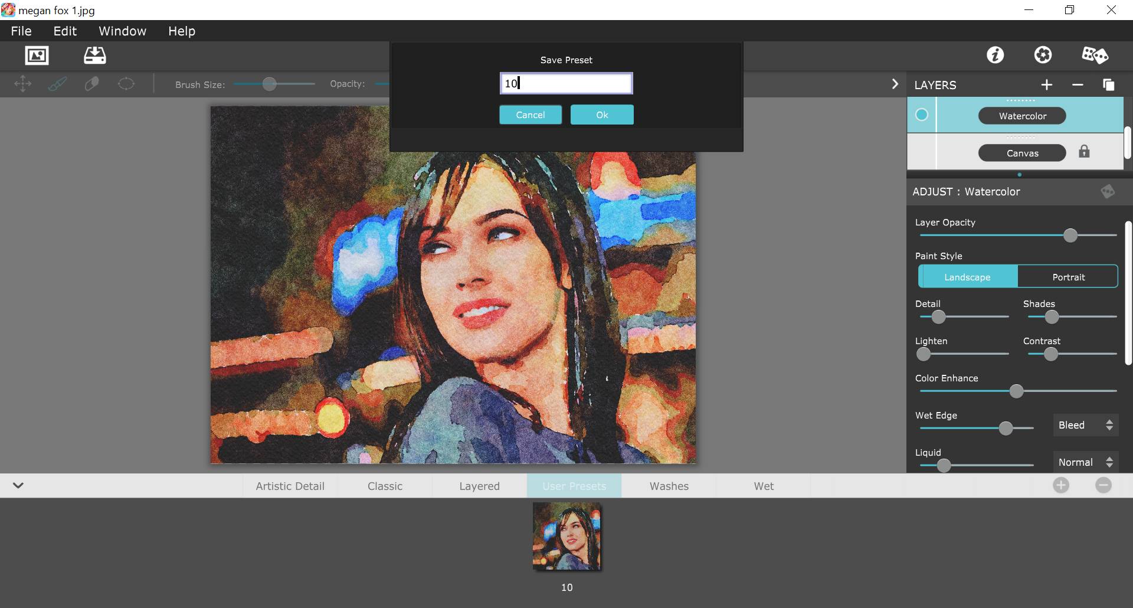
Task: Click the Contrast slider handle
Action: coord(1051,354)
